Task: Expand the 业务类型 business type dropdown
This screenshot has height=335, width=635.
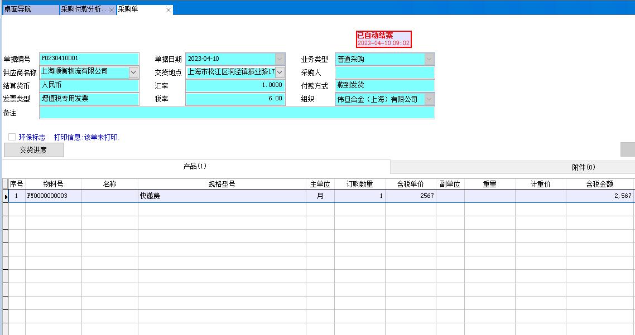Action: point(428,59)
